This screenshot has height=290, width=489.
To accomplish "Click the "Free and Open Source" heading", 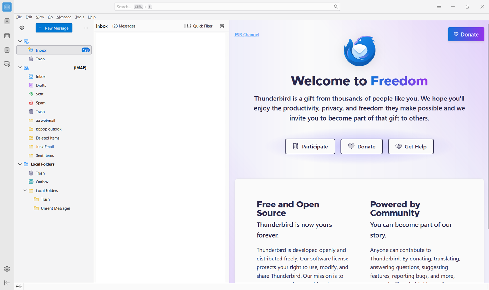I will pyautogui.click(x=288, y=209).
